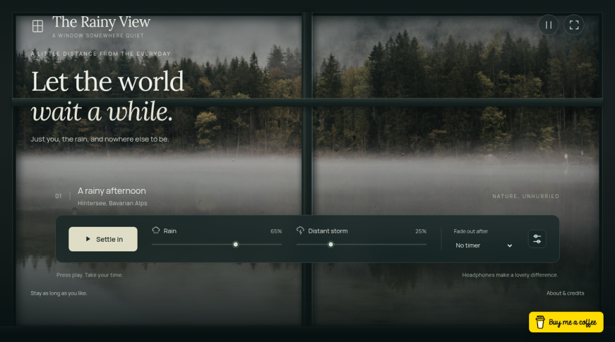Click the distant storm lightning icon
The height and width of the screenshot is (342, 615).
300,230
